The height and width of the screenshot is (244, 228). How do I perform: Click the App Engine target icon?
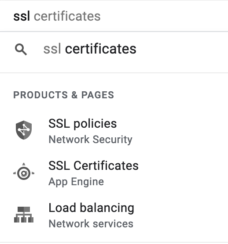24,172
